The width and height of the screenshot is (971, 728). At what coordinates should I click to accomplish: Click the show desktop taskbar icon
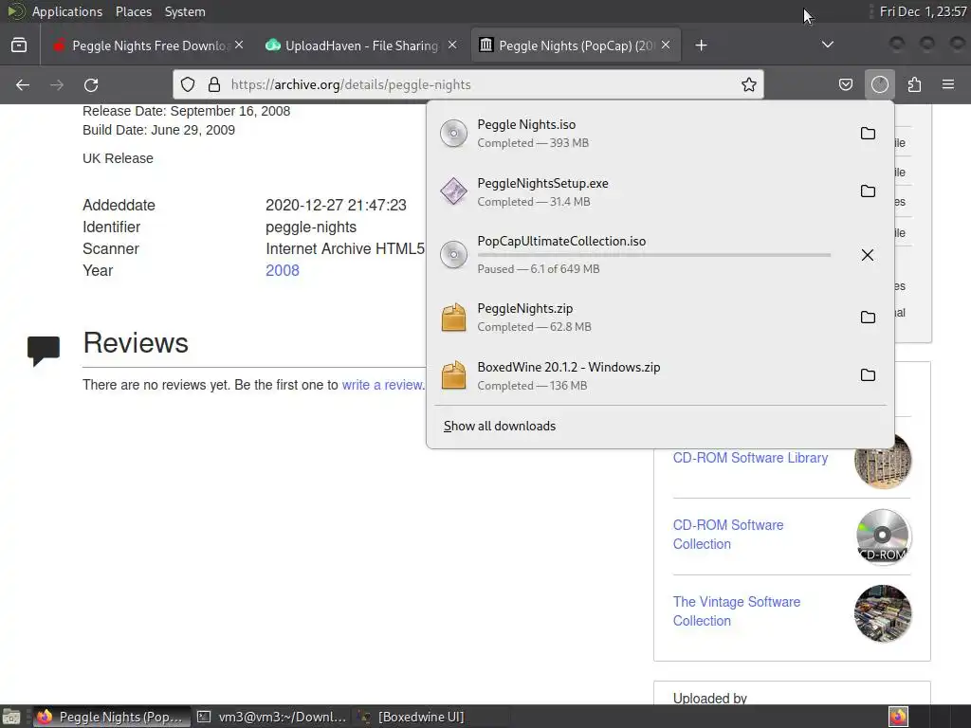pyautogui.click(x=11, y=717)
